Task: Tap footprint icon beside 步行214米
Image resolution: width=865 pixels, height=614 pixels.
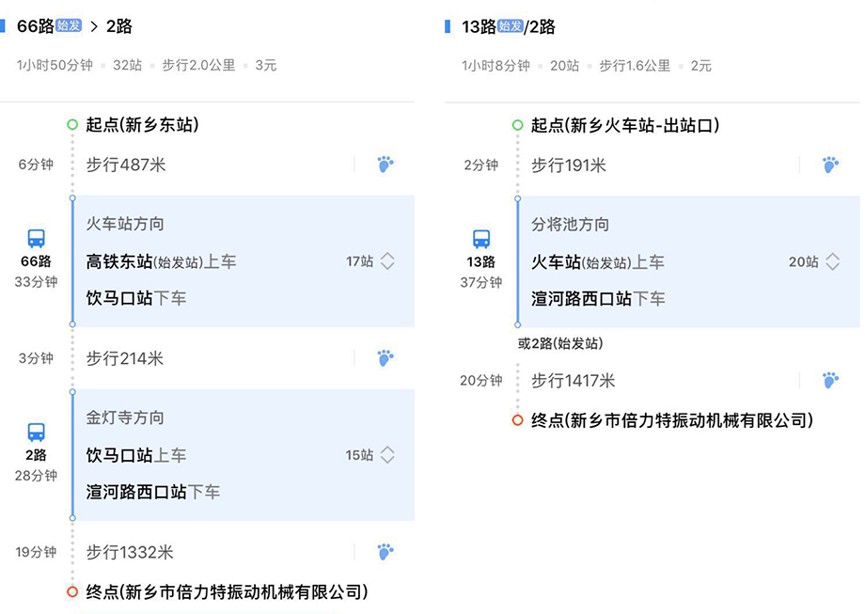Action: pos(385,358)
